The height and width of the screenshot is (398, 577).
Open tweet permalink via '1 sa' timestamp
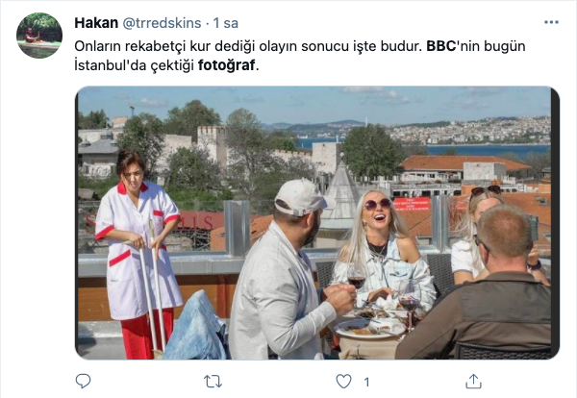(x=226, y=23)
